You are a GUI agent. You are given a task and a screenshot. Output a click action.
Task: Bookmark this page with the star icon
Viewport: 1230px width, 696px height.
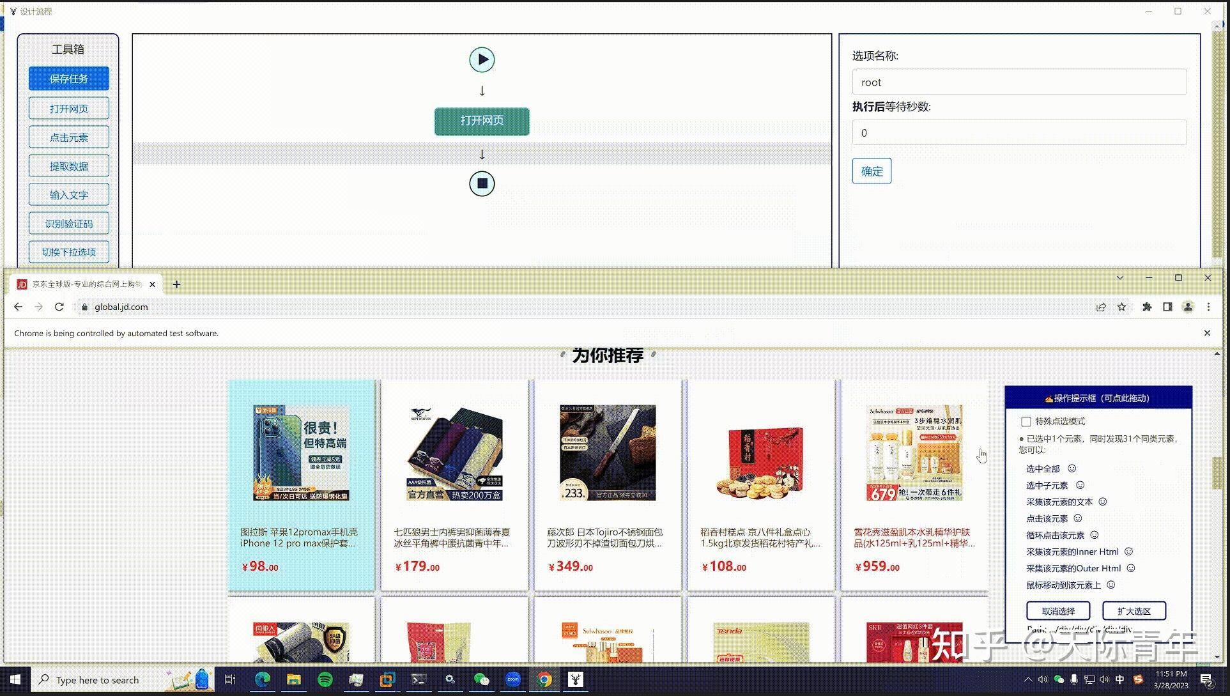(x=1121, y=307)
